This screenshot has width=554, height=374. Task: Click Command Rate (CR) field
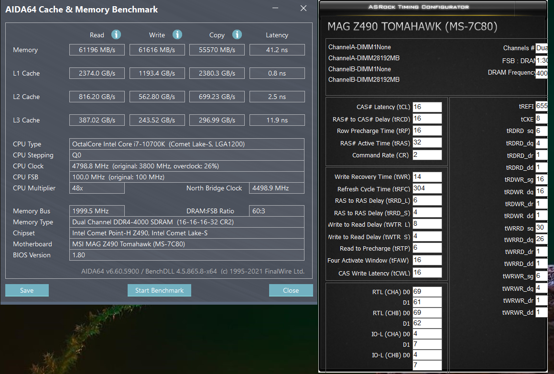[427, 155]
